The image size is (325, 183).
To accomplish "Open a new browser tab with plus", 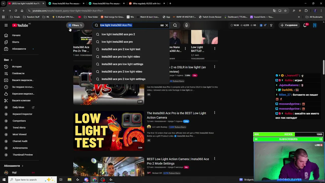I will [x=170, y=4].
